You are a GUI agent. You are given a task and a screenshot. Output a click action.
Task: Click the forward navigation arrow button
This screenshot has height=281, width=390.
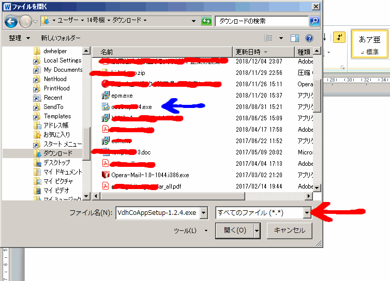coord(25,21)
